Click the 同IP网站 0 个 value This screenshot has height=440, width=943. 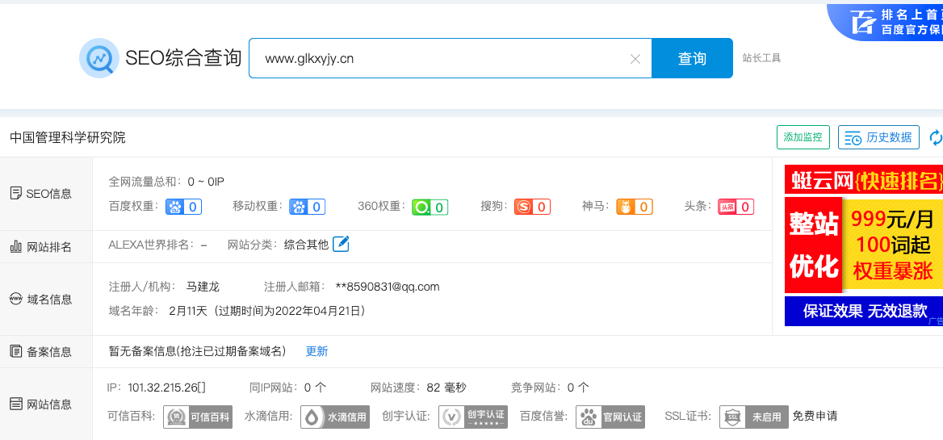pyautogui.click(x=315, y=388)
